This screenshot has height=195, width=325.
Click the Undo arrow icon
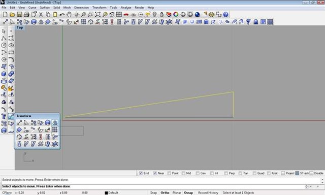(x=62, y=15)
